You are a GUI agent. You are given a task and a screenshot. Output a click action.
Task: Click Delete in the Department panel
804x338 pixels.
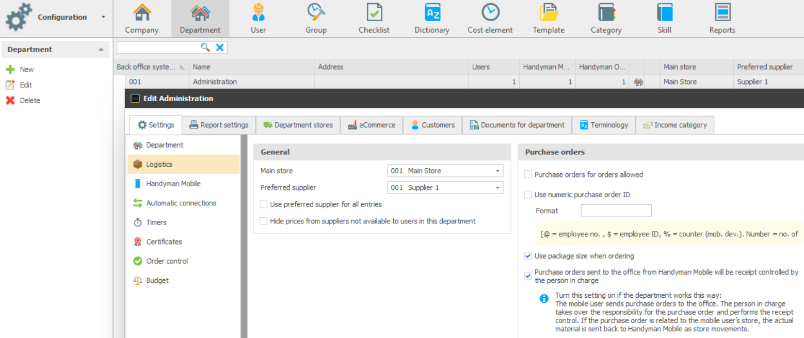pyautogui.click(x=23, y=100)
